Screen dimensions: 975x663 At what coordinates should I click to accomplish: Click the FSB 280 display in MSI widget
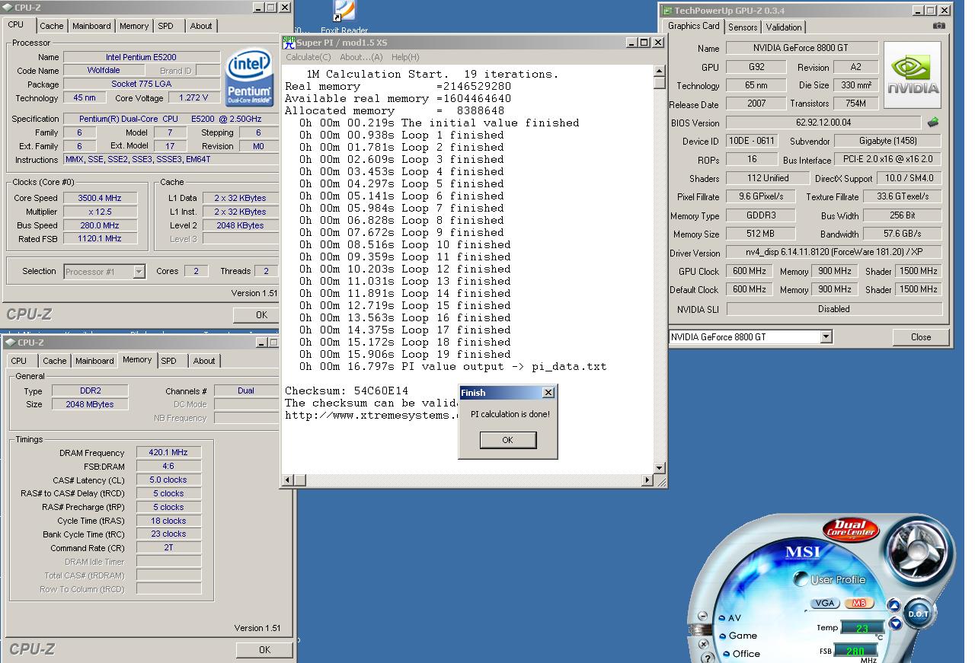[x=855, y=650]
